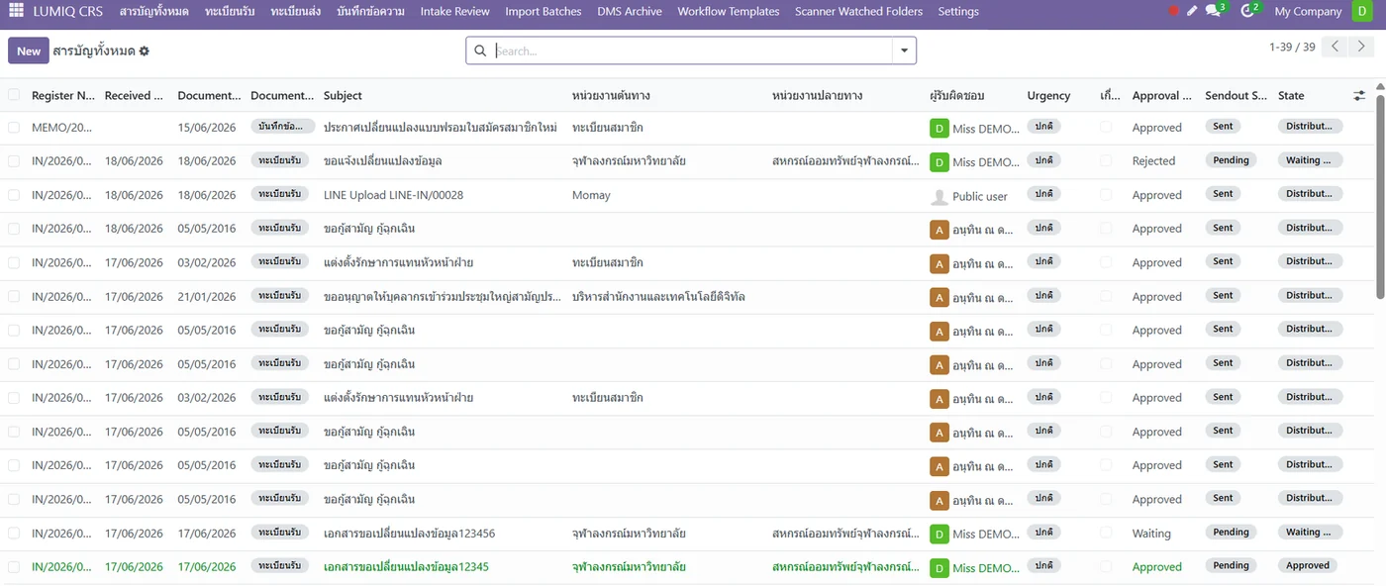Image resolution: width=1386 pixels, height=586 pixels.
Task: Click the Waiting approval status cell
Action: tap(1151, 534)
